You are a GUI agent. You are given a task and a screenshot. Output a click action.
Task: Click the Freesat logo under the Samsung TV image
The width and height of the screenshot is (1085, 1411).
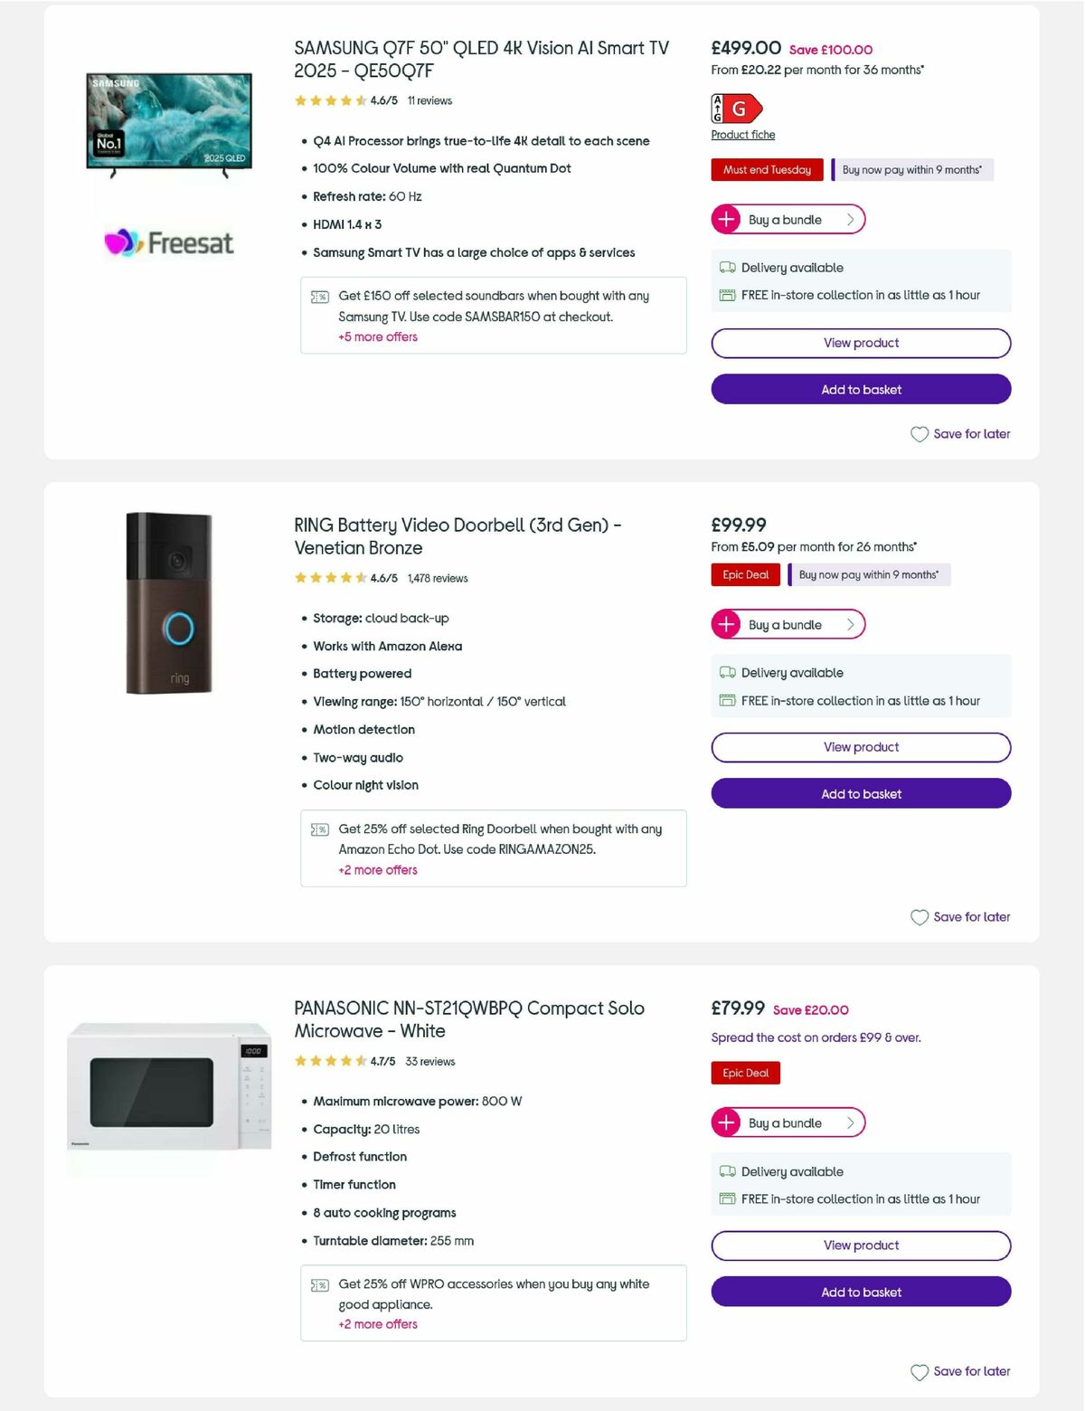pyautogui.click(x=169, y=242)
